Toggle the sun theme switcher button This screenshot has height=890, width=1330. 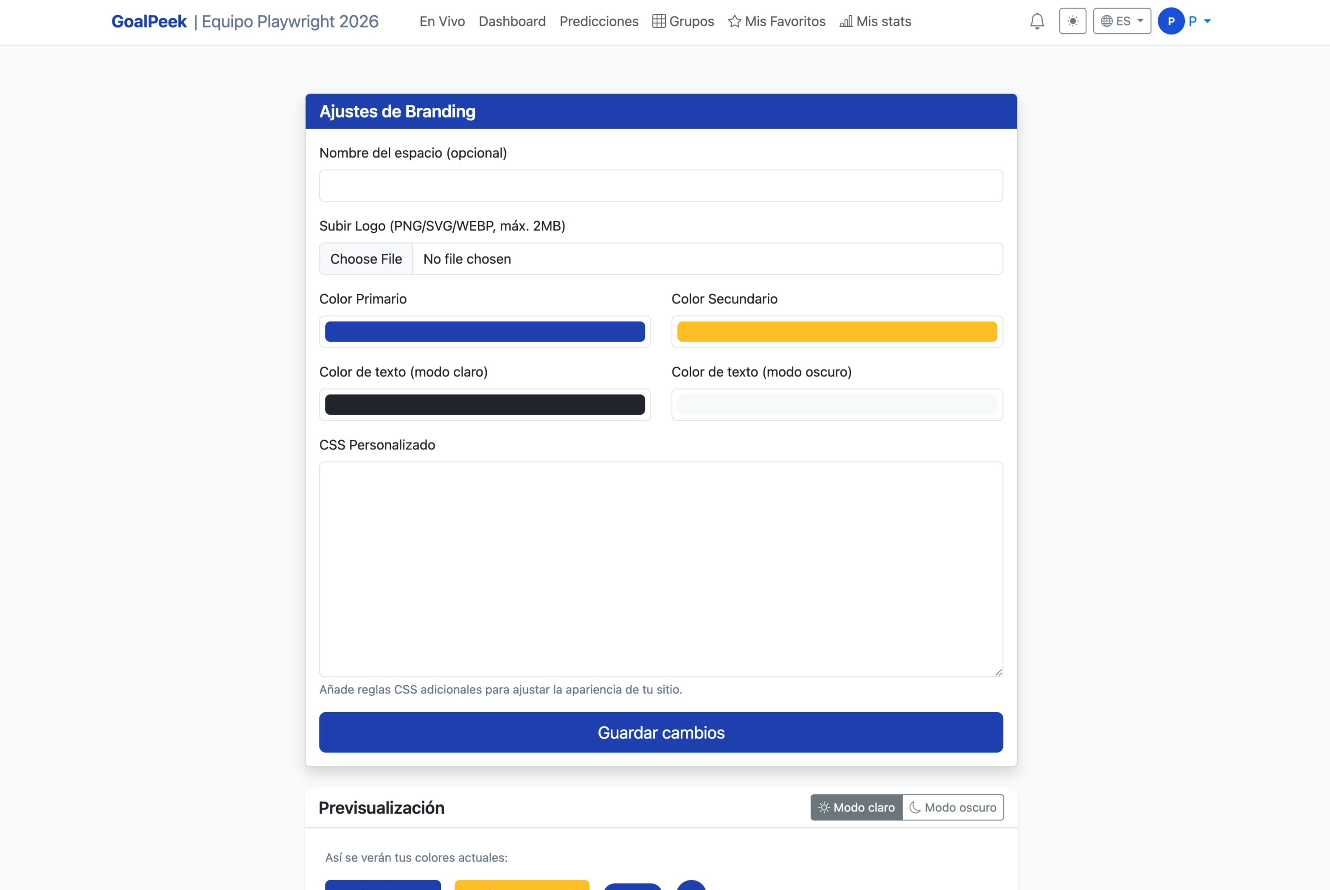1072,21
